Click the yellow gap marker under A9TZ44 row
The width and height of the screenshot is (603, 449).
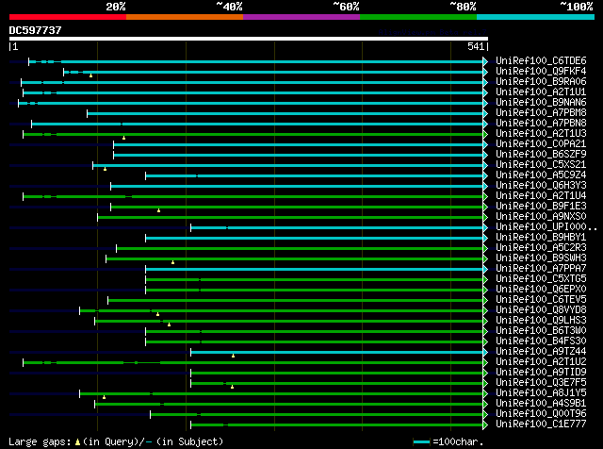click(x=234, y=356)
